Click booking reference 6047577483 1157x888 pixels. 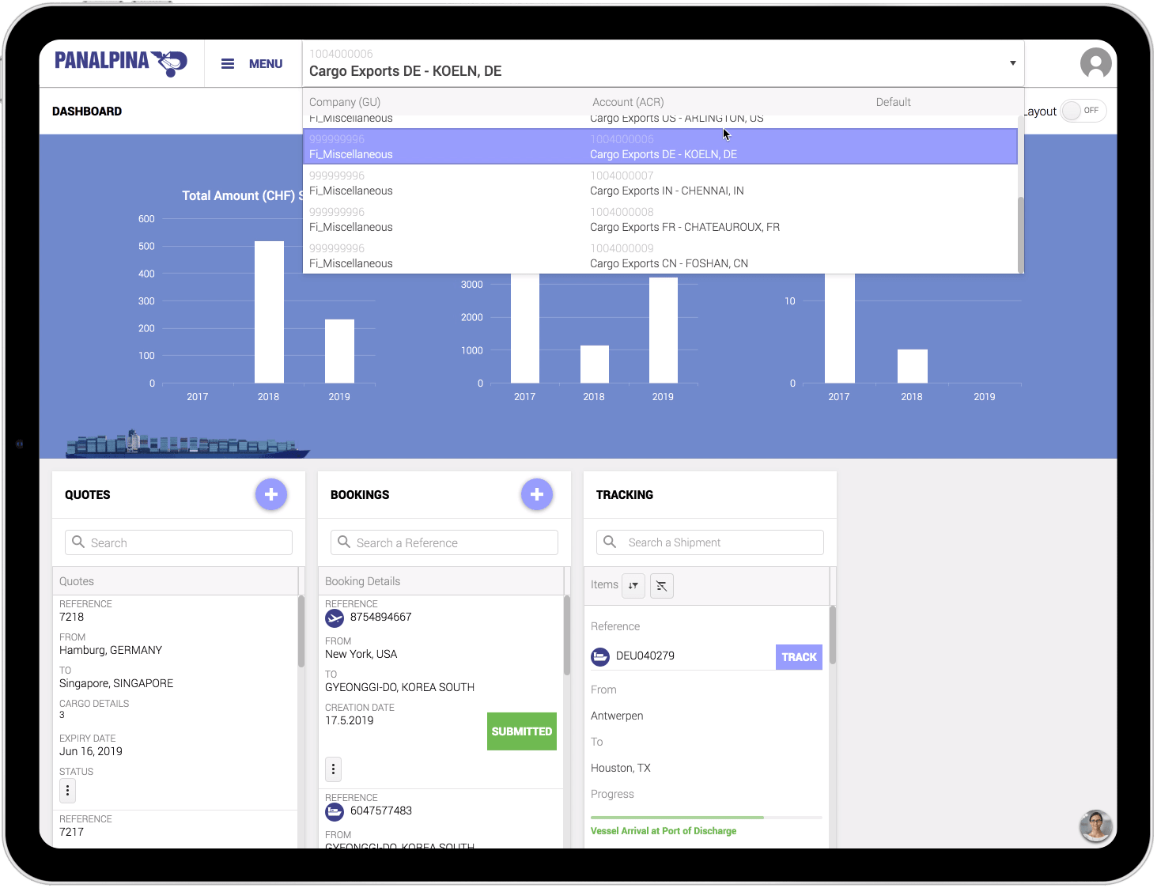tap(381, 811)
